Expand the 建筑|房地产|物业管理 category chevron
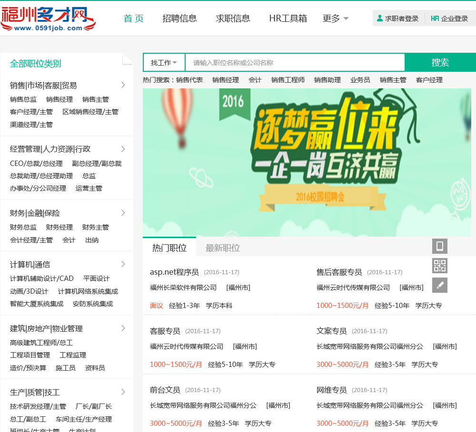 click(123, 328)
